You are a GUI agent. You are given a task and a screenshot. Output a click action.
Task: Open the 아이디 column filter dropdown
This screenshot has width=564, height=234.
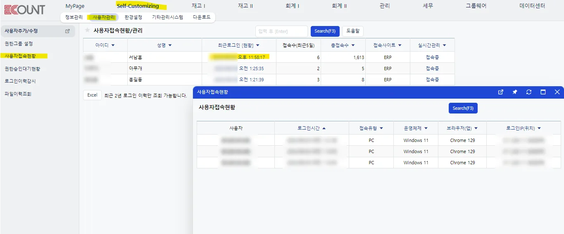[x=113, y=45]
